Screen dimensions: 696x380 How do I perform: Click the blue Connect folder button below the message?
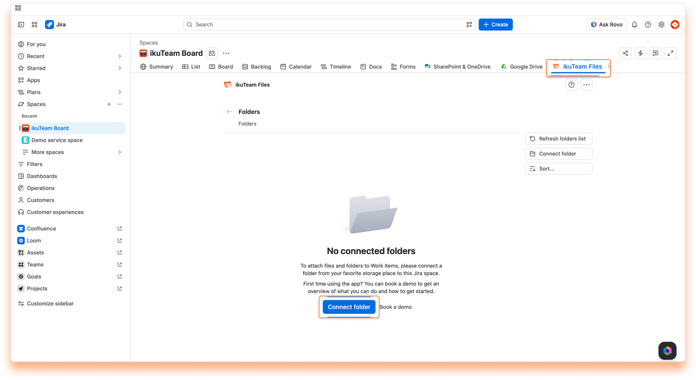[x=349, y=307]
